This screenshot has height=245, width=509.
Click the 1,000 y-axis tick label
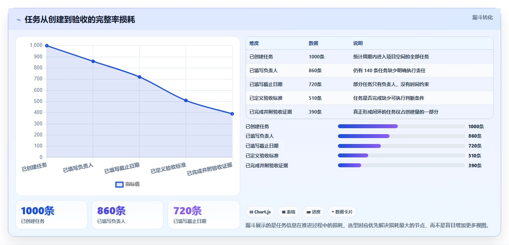(x=36, y=45)
